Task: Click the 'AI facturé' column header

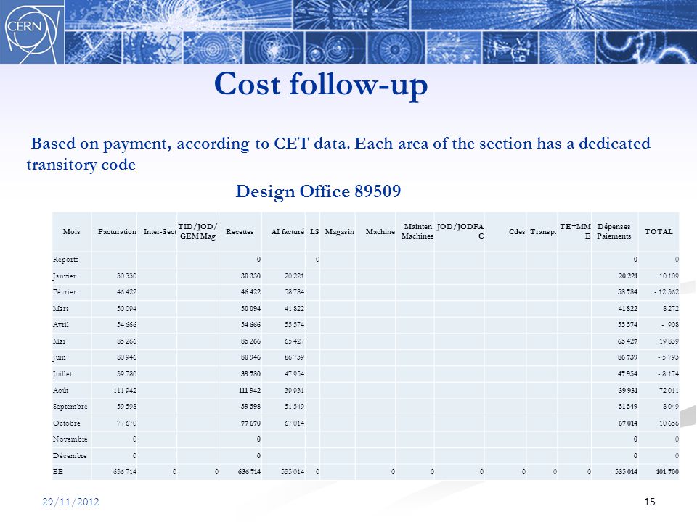Action: click(288, 232)
